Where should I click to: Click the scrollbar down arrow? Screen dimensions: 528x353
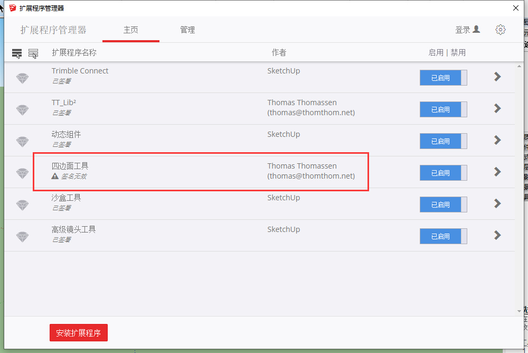click(519, 311)
